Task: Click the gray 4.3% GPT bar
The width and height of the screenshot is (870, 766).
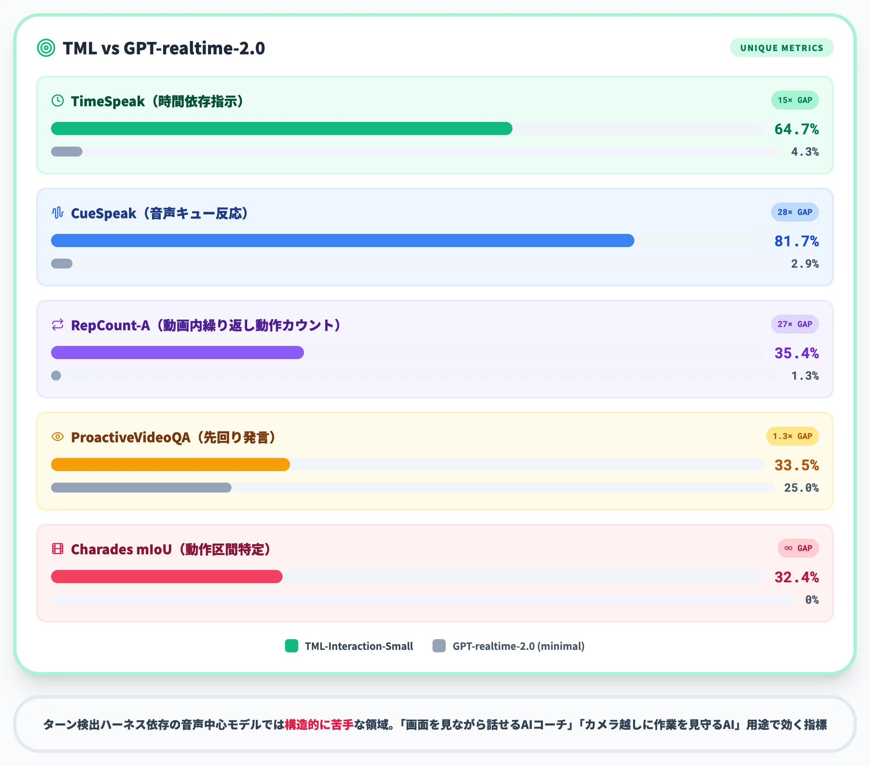Action: tap(67, 152)
